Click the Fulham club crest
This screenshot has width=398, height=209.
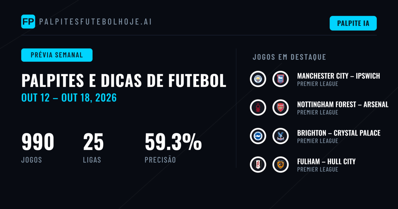click(x=258, y=165)
